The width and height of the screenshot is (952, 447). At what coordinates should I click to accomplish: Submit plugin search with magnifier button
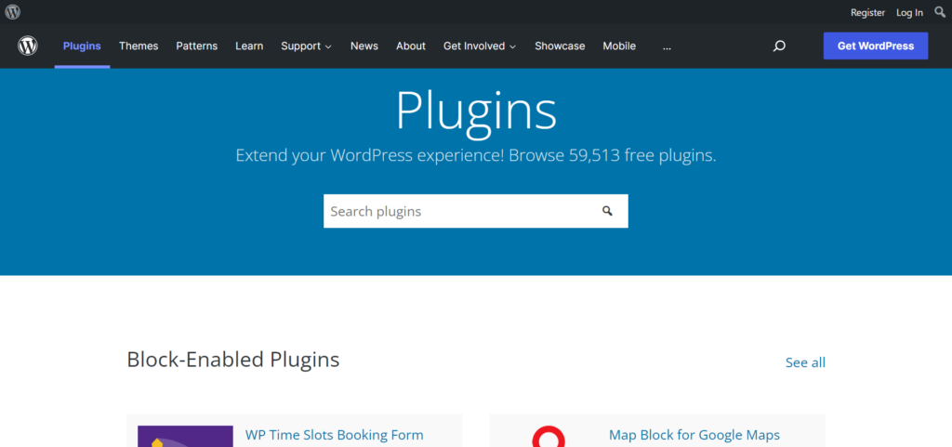coord(607,211)
